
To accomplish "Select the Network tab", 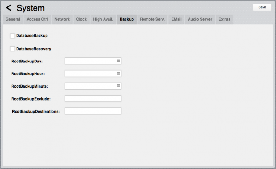I will tap(62, 19).
